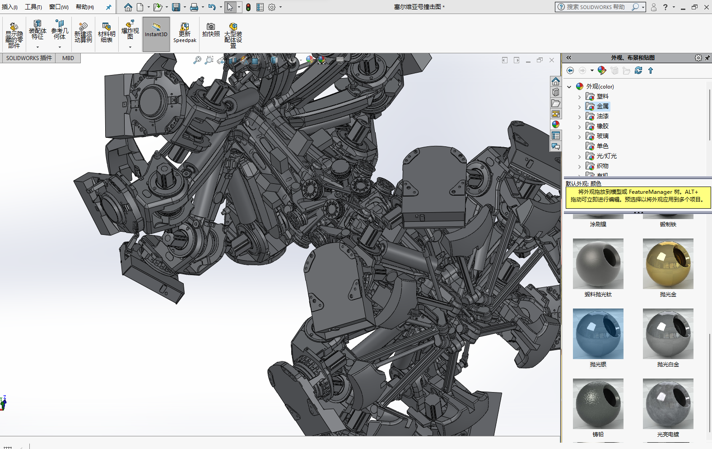Expand the 塑料 folder
Screen dimensions: 712x449
point(580,97)
